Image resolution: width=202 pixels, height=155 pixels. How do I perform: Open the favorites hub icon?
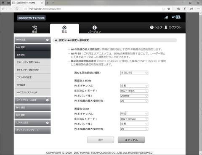pyautogui.click(x=178, y=9)
